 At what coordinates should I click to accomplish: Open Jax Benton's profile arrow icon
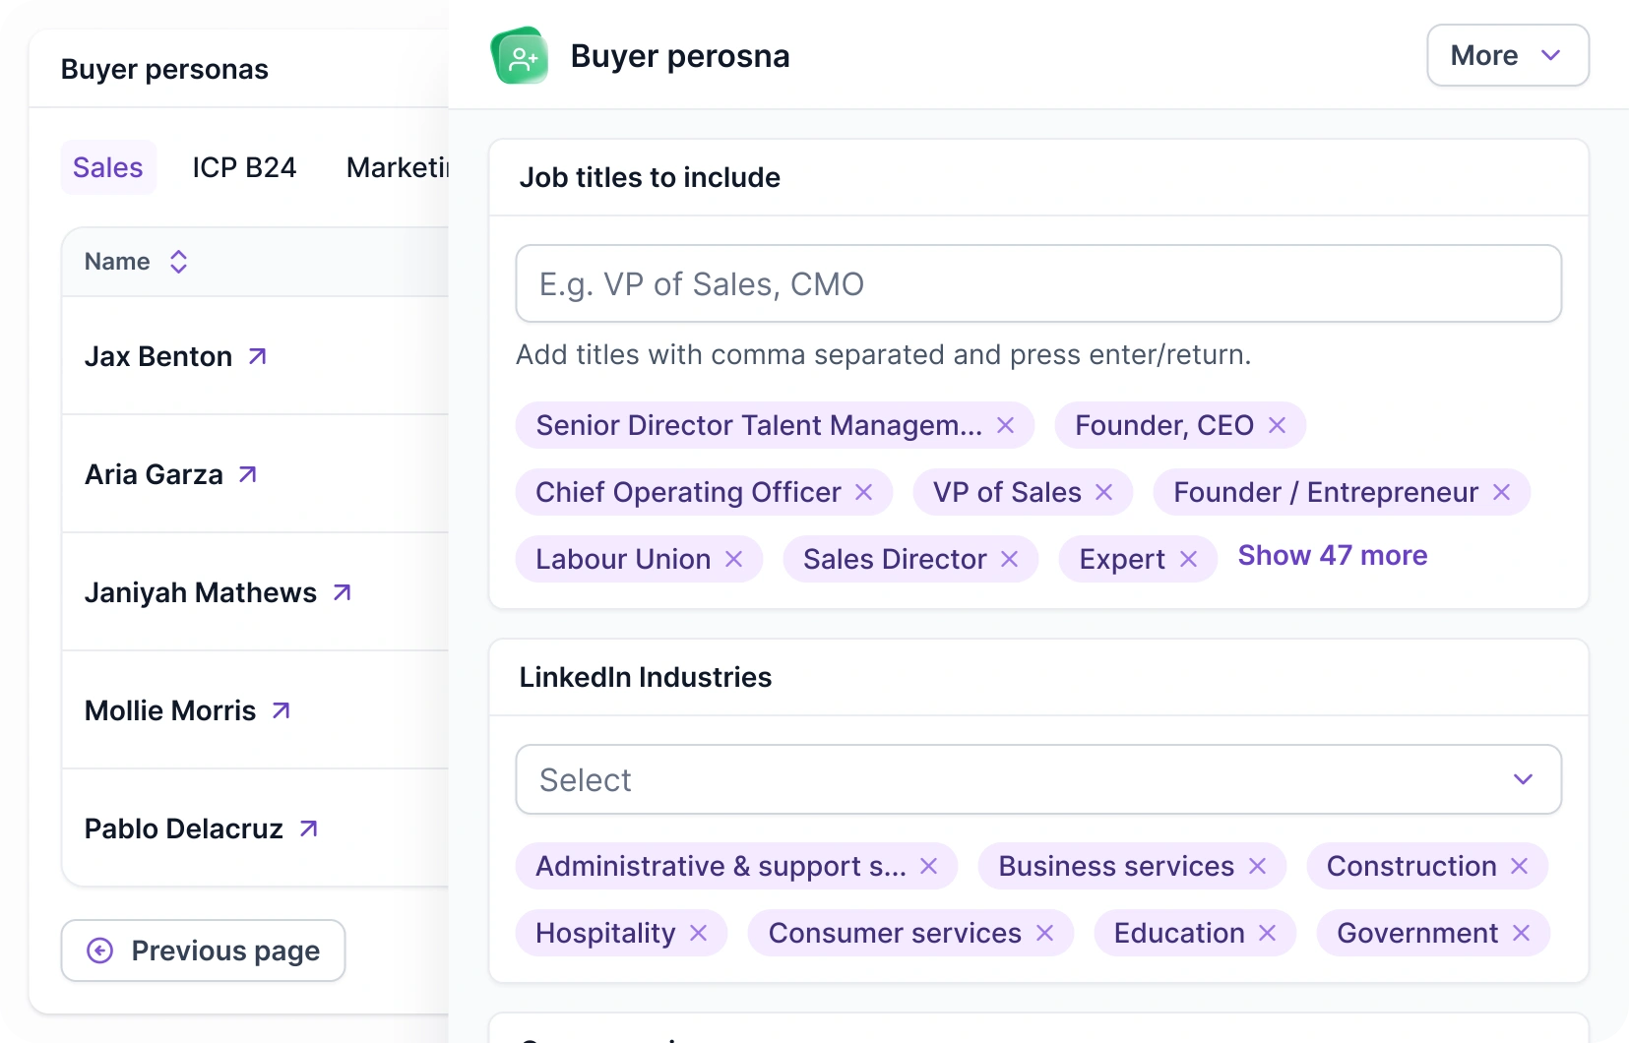pyautogui.click(x=258, y=356)
